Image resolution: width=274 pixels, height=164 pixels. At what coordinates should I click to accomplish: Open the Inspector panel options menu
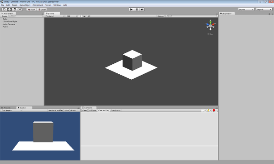(x=272, y=14)
